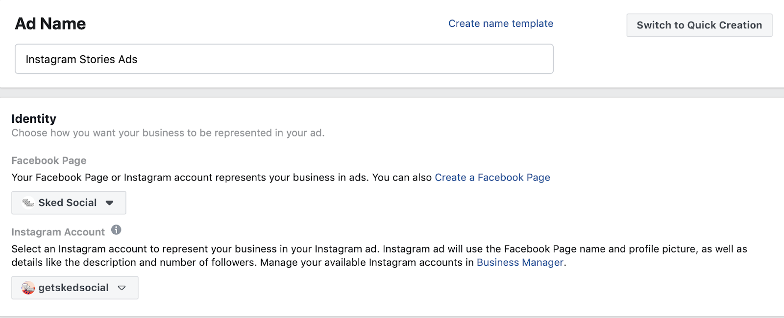Click into the Instagram Stories Ads name field
The width and height of the screenshot is (784, 318).
[x=284, y=59]
